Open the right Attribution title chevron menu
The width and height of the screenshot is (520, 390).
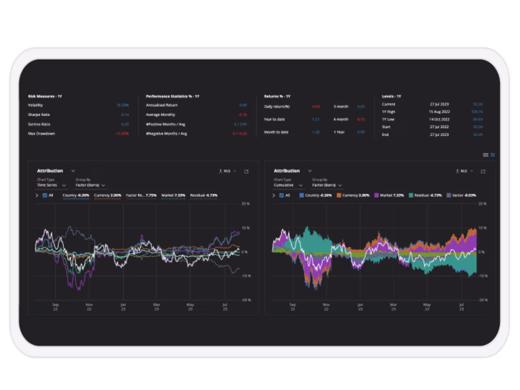click(x=309, y=171)
